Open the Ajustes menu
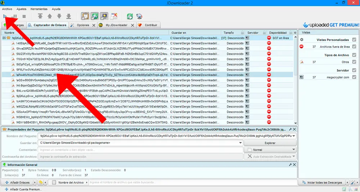 pos(21,9)
